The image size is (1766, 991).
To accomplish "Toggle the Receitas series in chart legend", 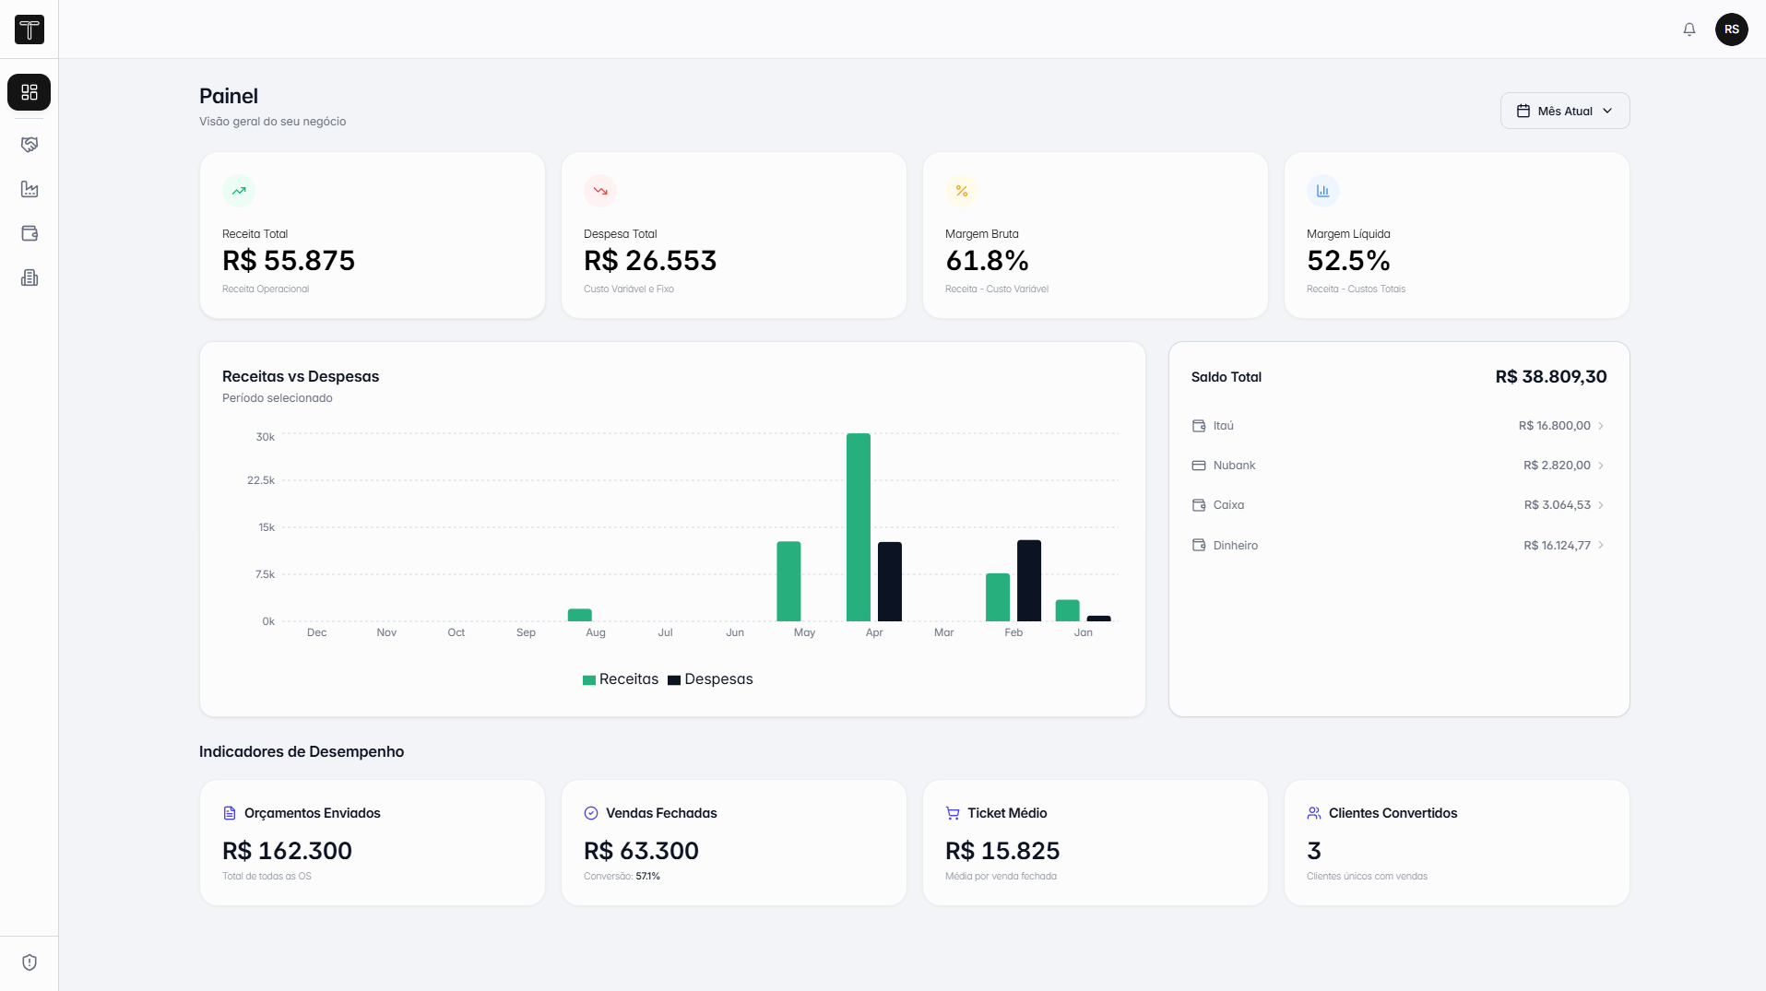I will [x=621, y=679].
